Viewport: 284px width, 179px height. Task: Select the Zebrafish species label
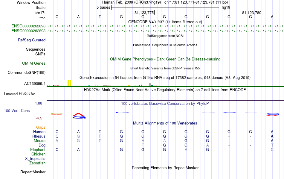click(x=37, y=163)
